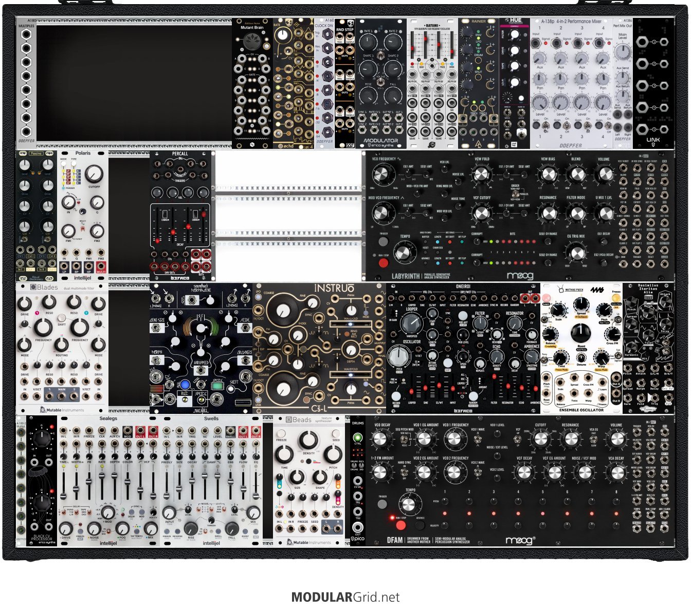Screen dimensions: 692x608
Task: Click the DFAM VCO 1 FREQUENCY knob
Action: click(454, 439)
